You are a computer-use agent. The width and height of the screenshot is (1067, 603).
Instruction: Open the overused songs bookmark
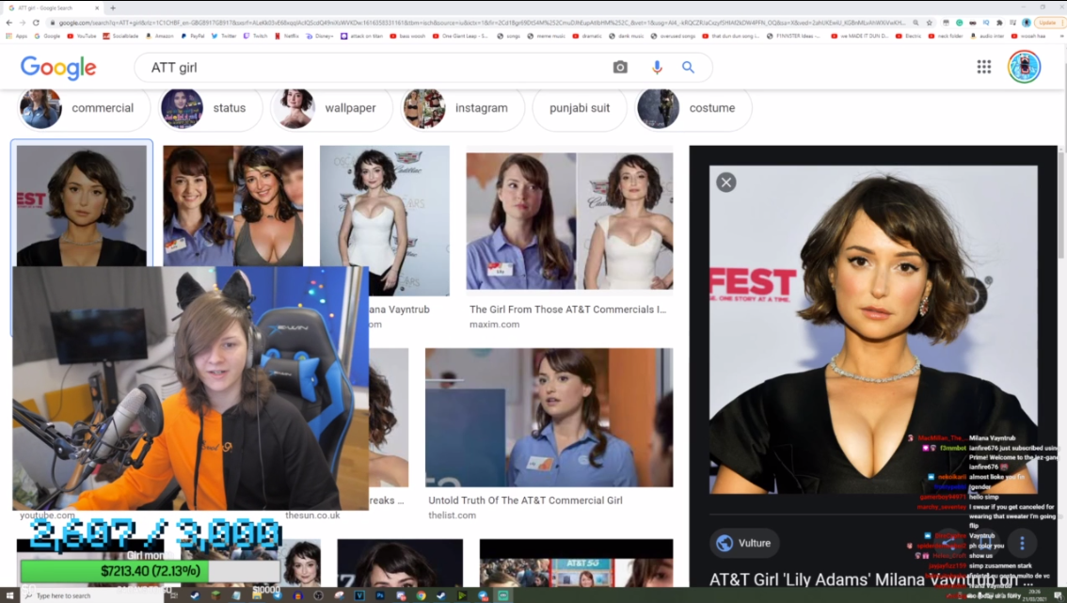point(673,36)
